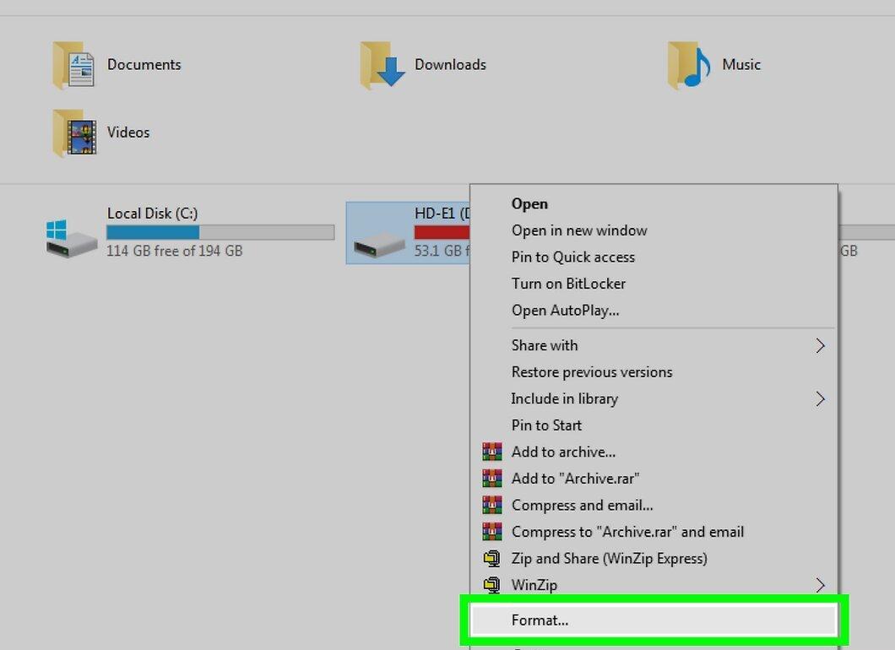The height and width of the screenshot is (650, 895).
Task: Expand the WinZip submenu arrow
Action: (820, 586)
